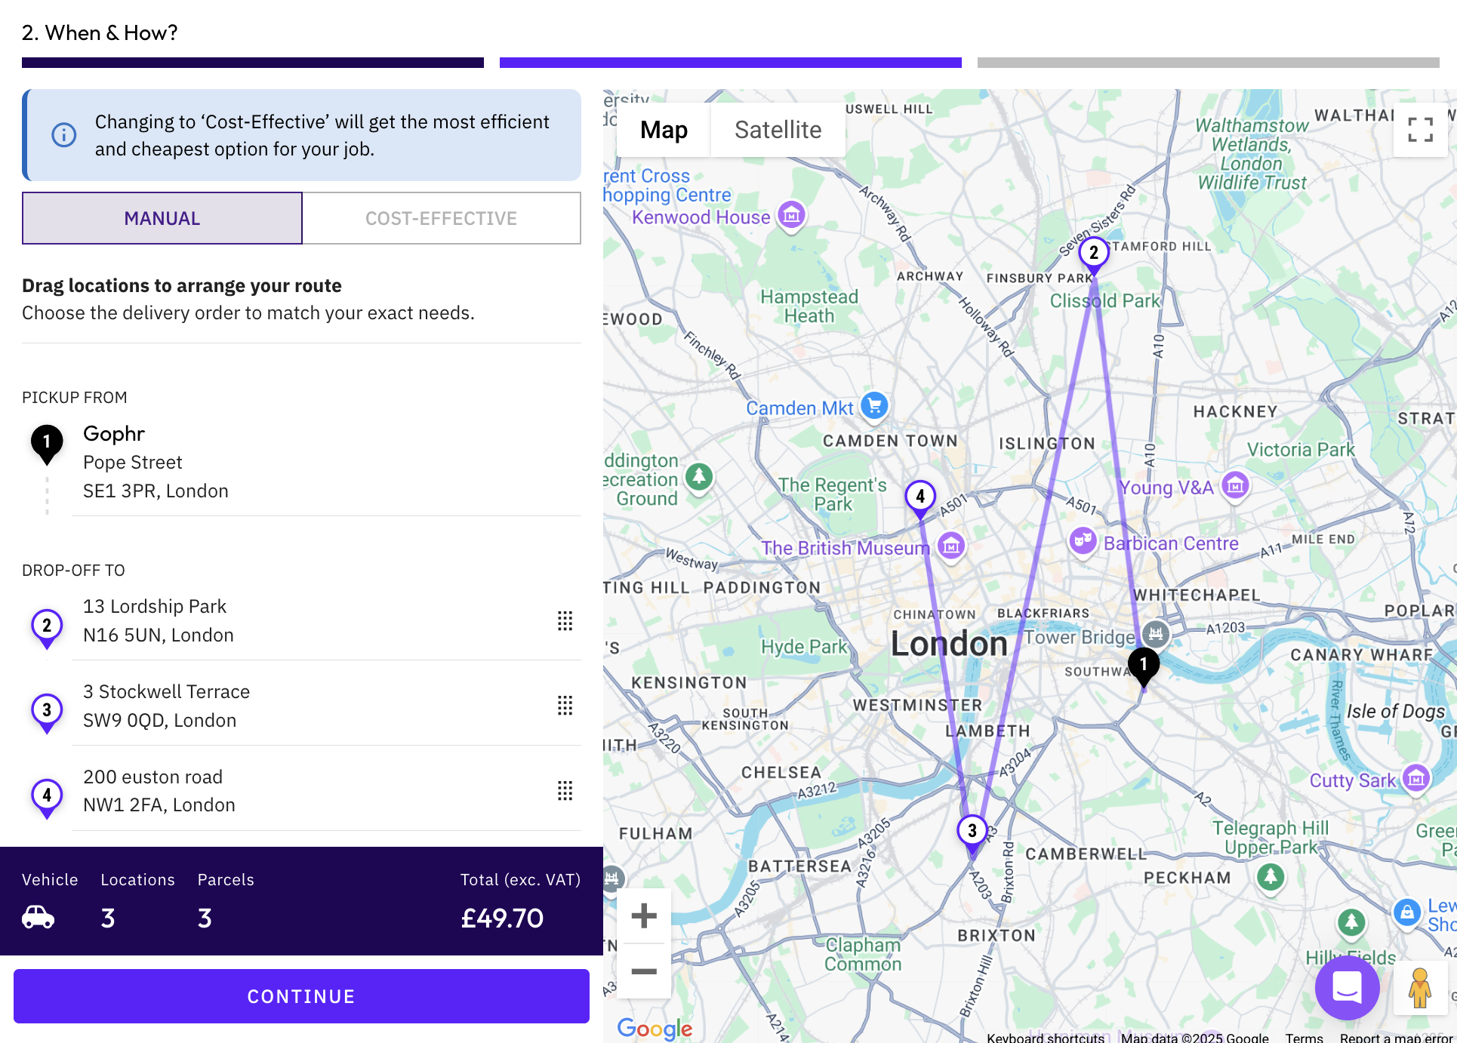Switch map to Satellite view
This screenshot has width=1457, height=1043.
778,130
